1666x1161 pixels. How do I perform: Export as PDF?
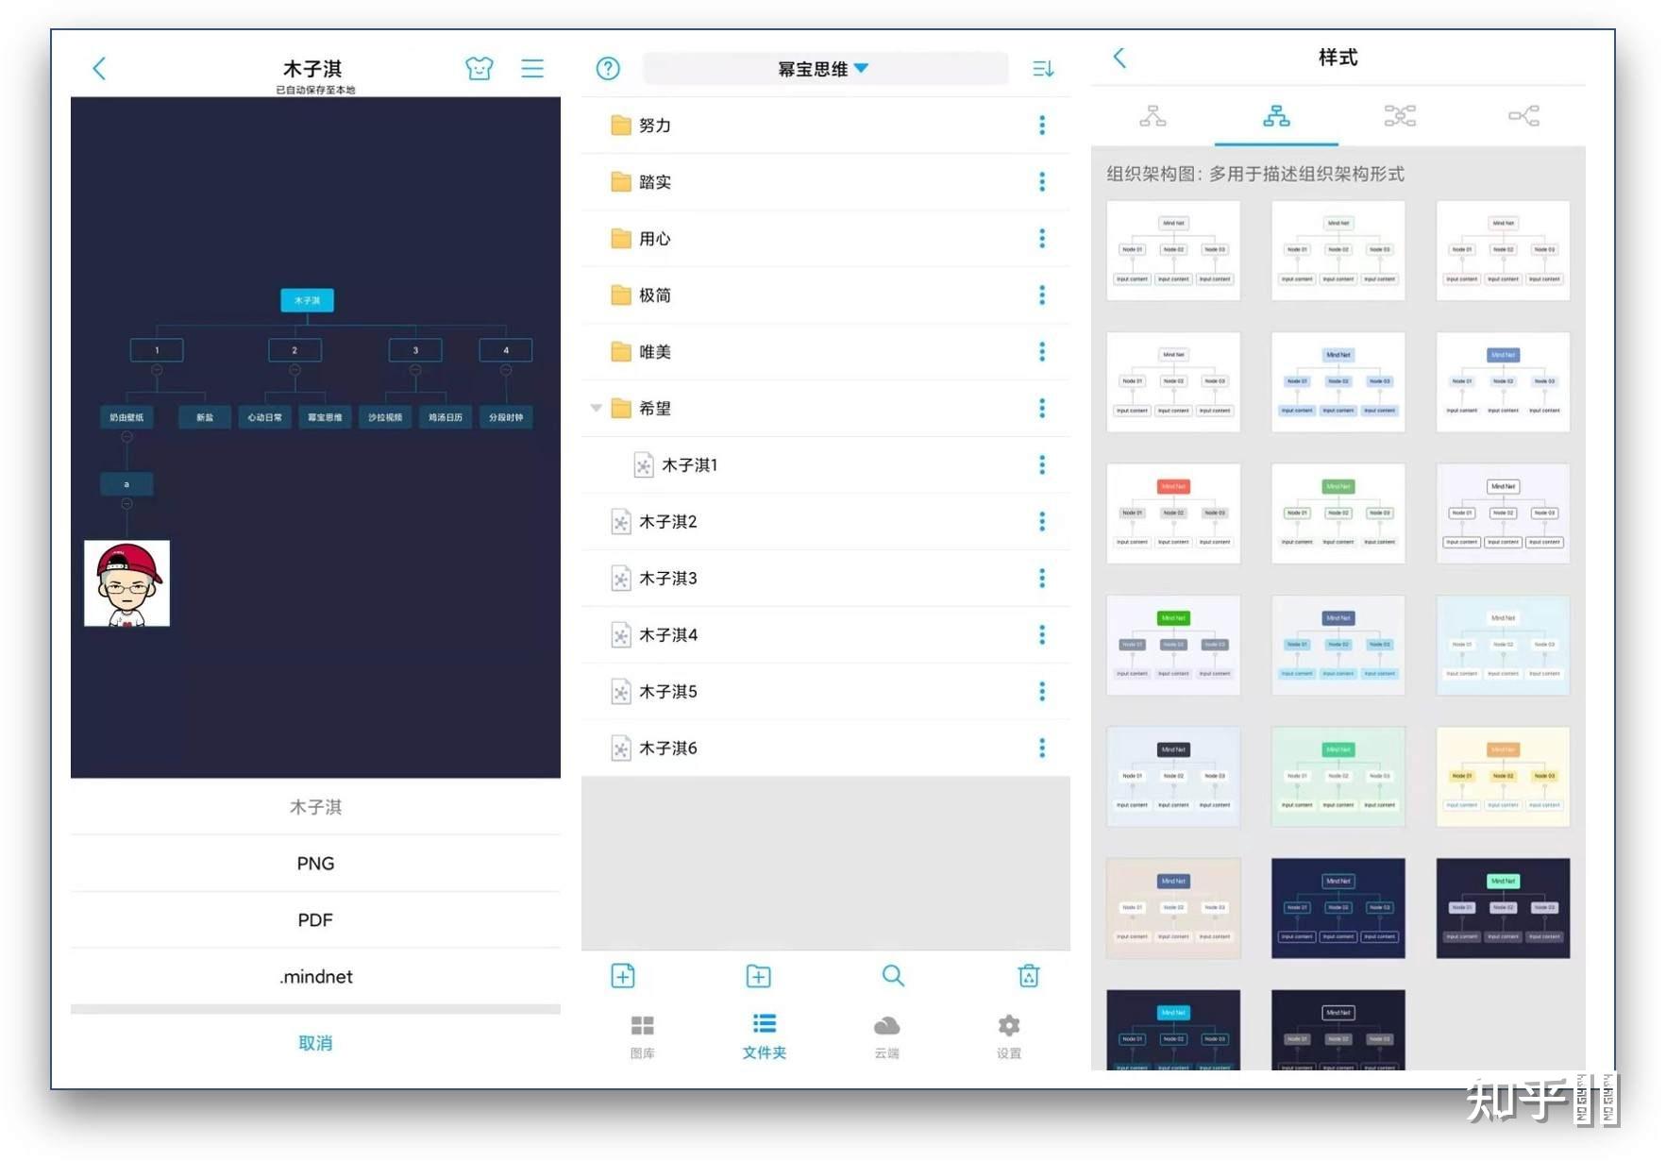[x=315, y=919]
